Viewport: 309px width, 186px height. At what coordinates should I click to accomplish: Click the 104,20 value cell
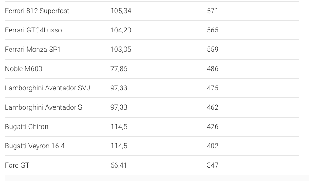(x=121, y=30)
